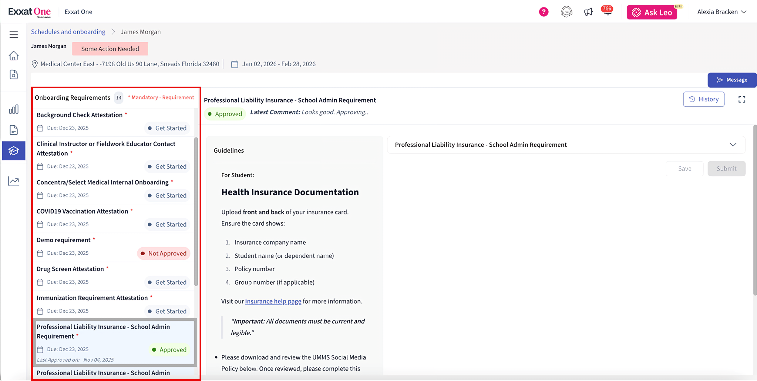Open the bar chart reports sidebar icon
The height and width of the screenshot is (381, 757).
[x=14, y=109]
